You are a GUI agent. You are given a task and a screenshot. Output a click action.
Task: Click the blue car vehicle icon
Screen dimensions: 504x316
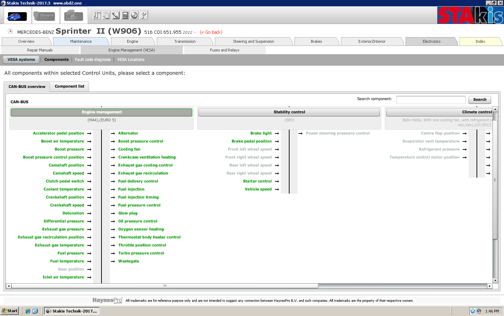pos(17,16)
